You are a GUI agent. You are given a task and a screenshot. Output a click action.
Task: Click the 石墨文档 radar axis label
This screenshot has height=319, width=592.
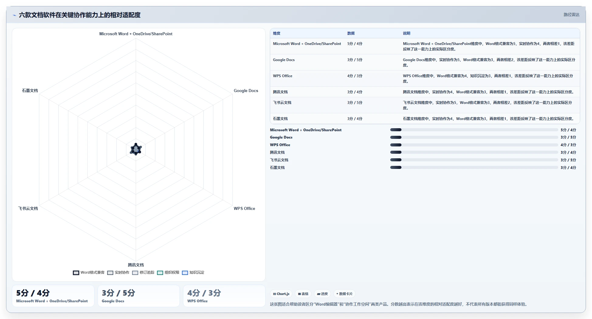(x=30, y=91)
